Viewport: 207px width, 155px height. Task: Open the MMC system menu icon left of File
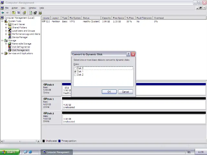pyautogui.click(x=2, y=8)
